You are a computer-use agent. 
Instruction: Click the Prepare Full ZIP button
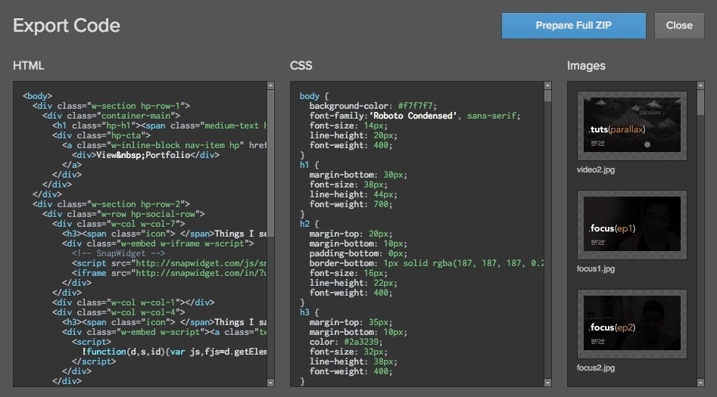[x=573, y=26]
